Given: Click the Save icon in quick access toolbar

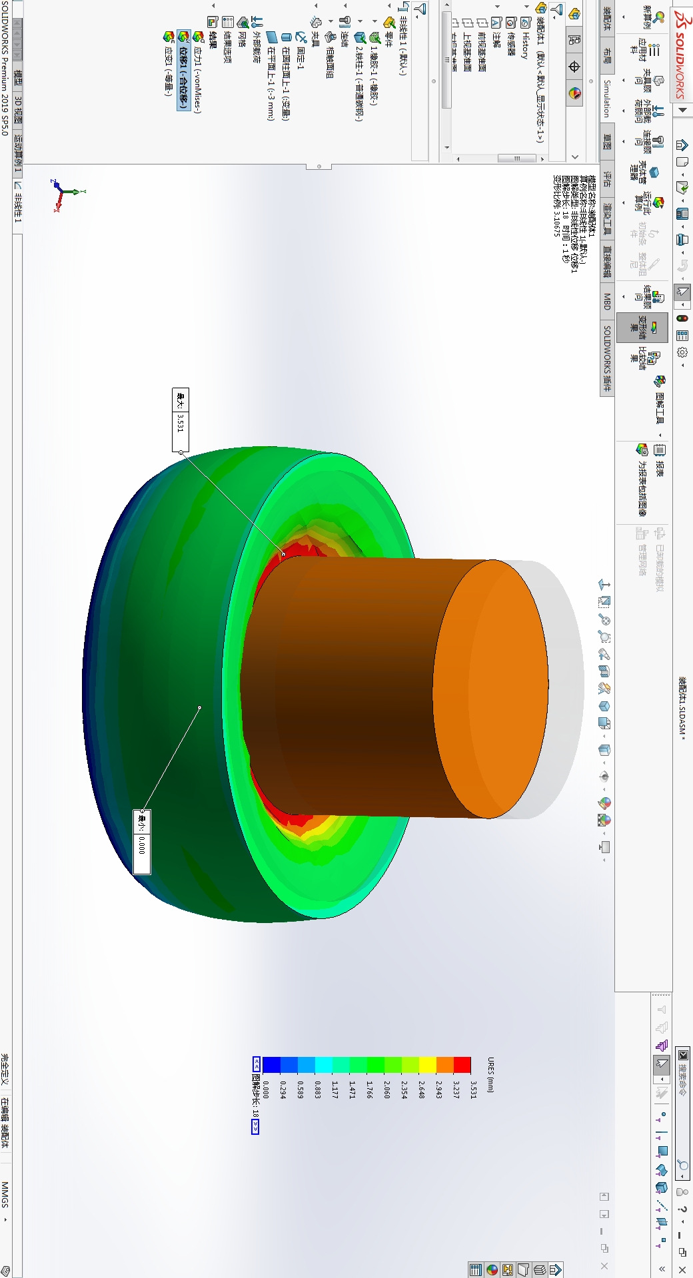Looking at the screenshot, I should click(x=682, y=214).
